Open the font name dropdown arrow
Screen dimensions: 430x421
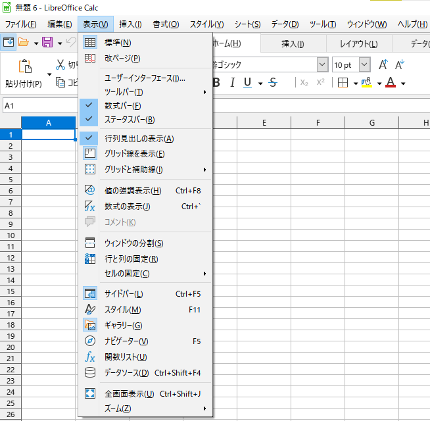point(322,64)
